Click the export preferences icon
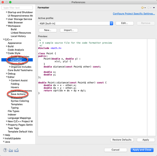The image size is (157, 156). pyautogui.click(x=16, y=150)
